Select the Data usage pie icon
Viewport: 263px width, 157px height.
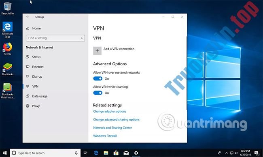point(28,96)
